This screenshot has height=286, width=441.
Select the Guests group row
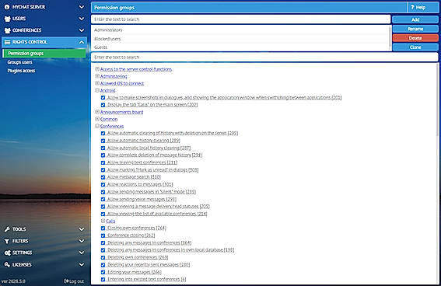click(x=240, y=47)
